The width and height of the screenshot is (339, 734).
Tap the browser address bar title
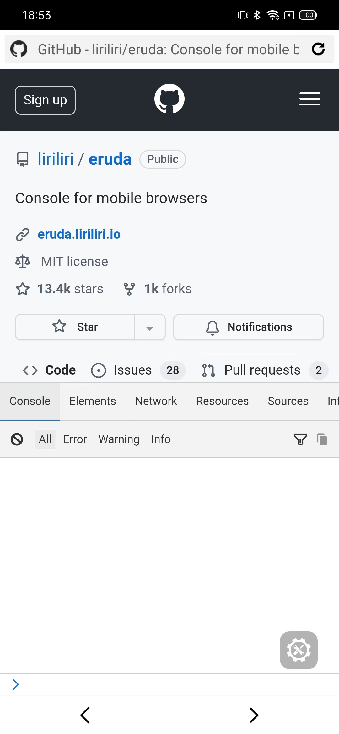[169, 49]
